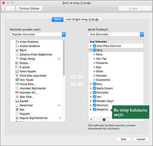Viewport: 153px width, 146px height.
Task: Click the add-to-ribbon right arrow button
Action: point(77,77)
